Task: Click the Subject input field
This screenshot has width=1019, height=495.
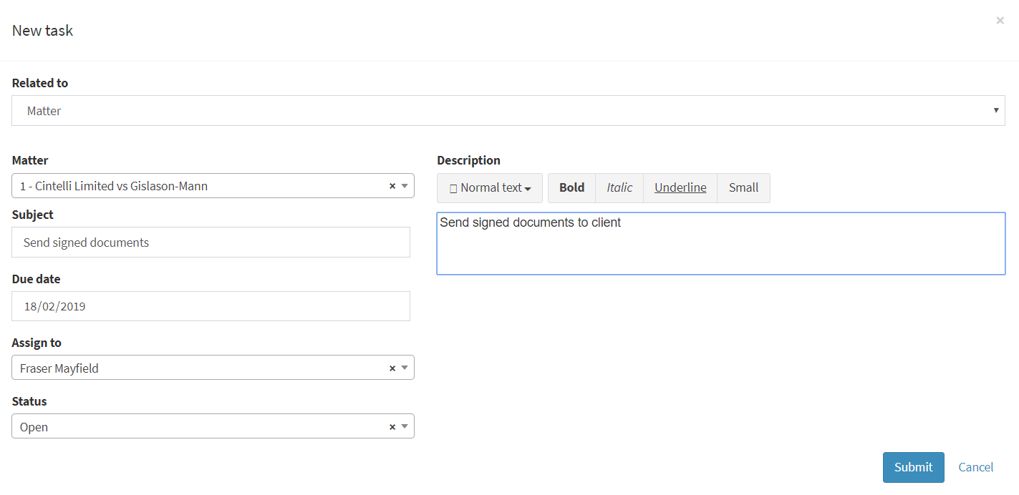Action: (211, 242)
